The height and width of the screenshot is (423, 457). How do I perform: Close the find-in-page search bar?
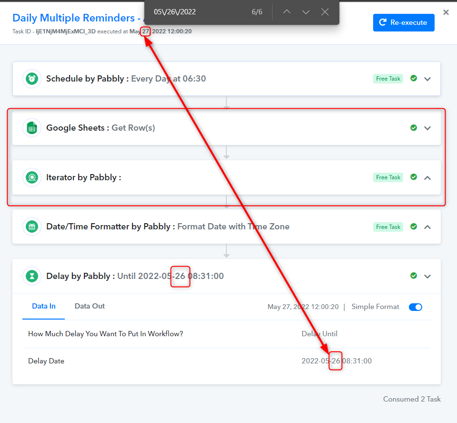(325, 11)
